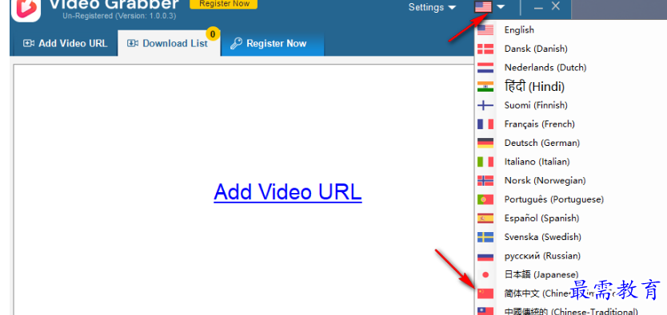Select Chinese-Traditional language entry
Screen dimensions: 667x315
click(571, 310)
